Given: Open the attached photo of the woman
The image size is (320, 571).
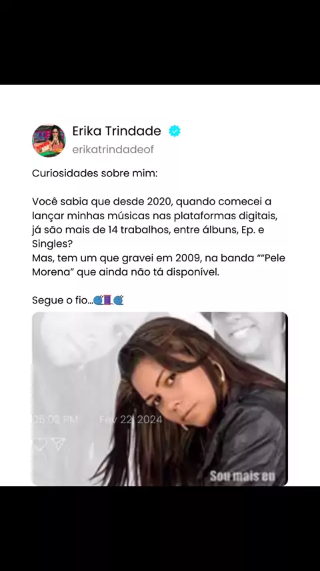Looking at the screenshot, I should pos(160,398).
